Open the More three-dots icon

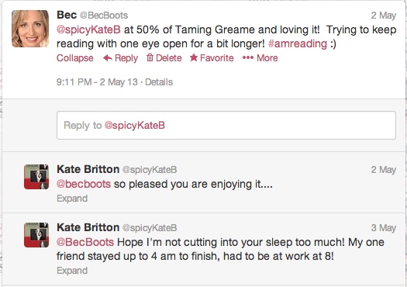tap(248, 57)
